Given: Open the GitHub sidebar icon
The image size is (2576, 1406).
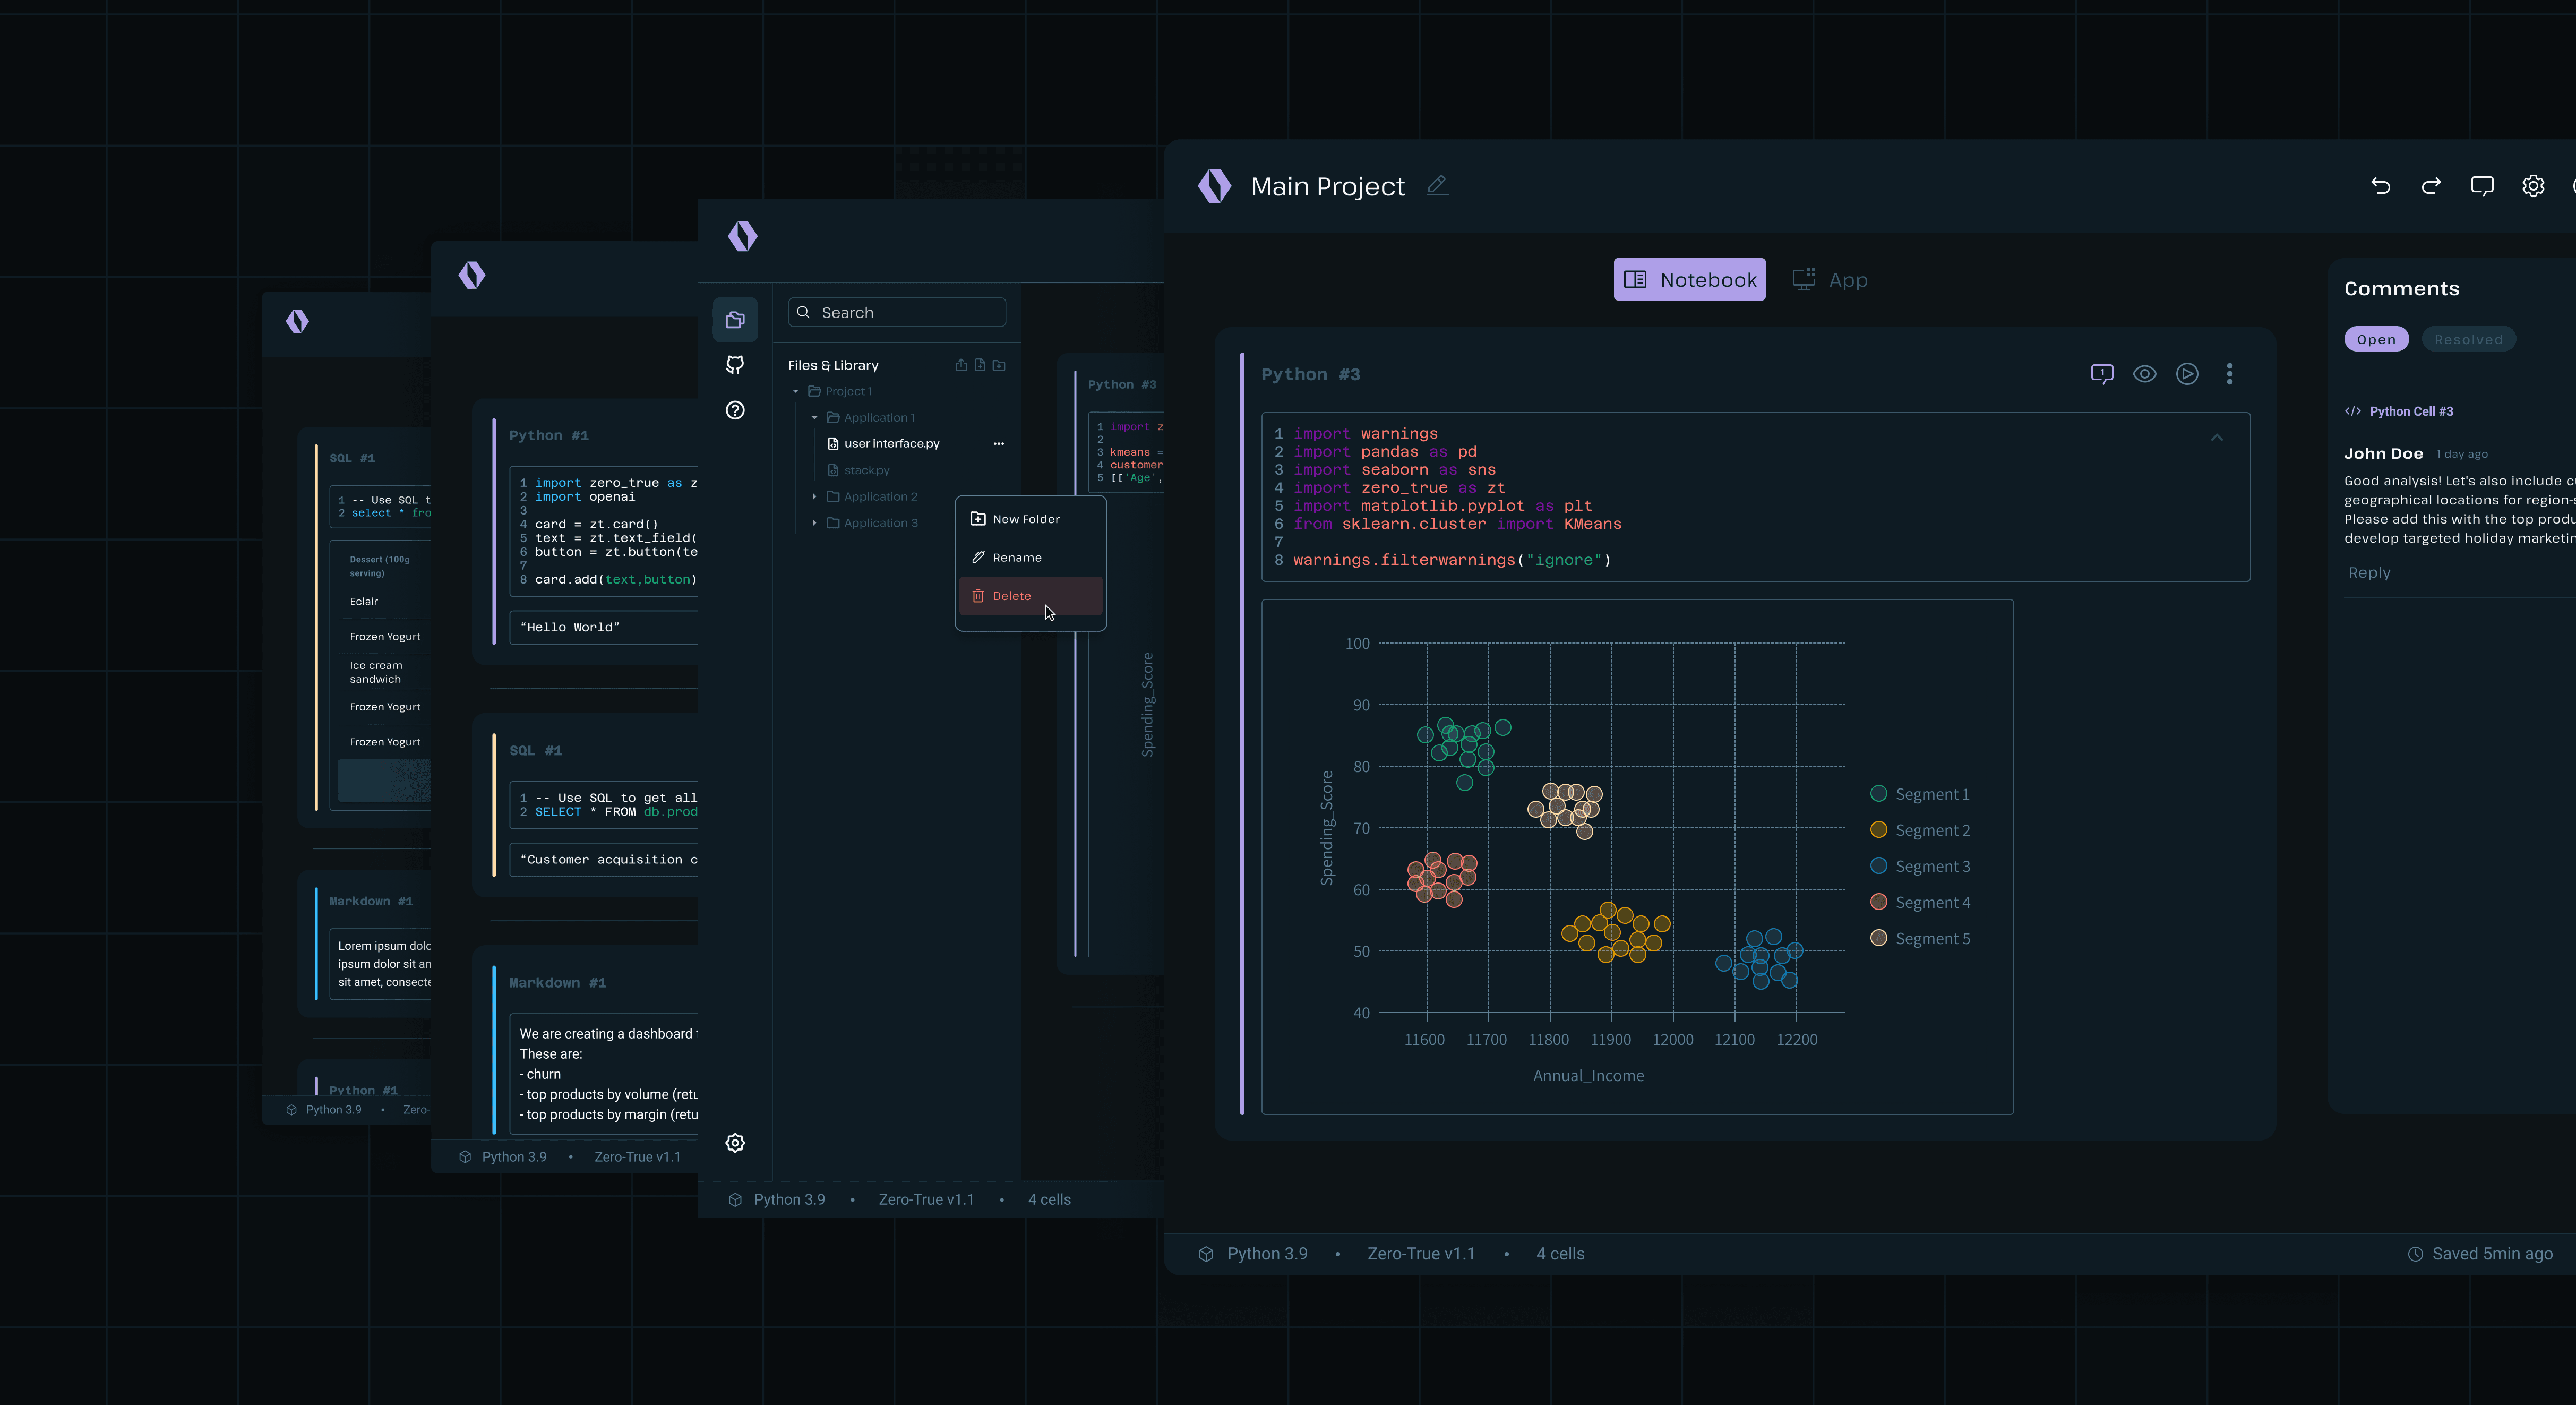Looking at the screenshot, I should (735, 365).
